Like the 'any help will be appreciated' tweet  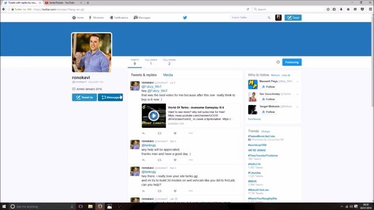pos(175,160)
